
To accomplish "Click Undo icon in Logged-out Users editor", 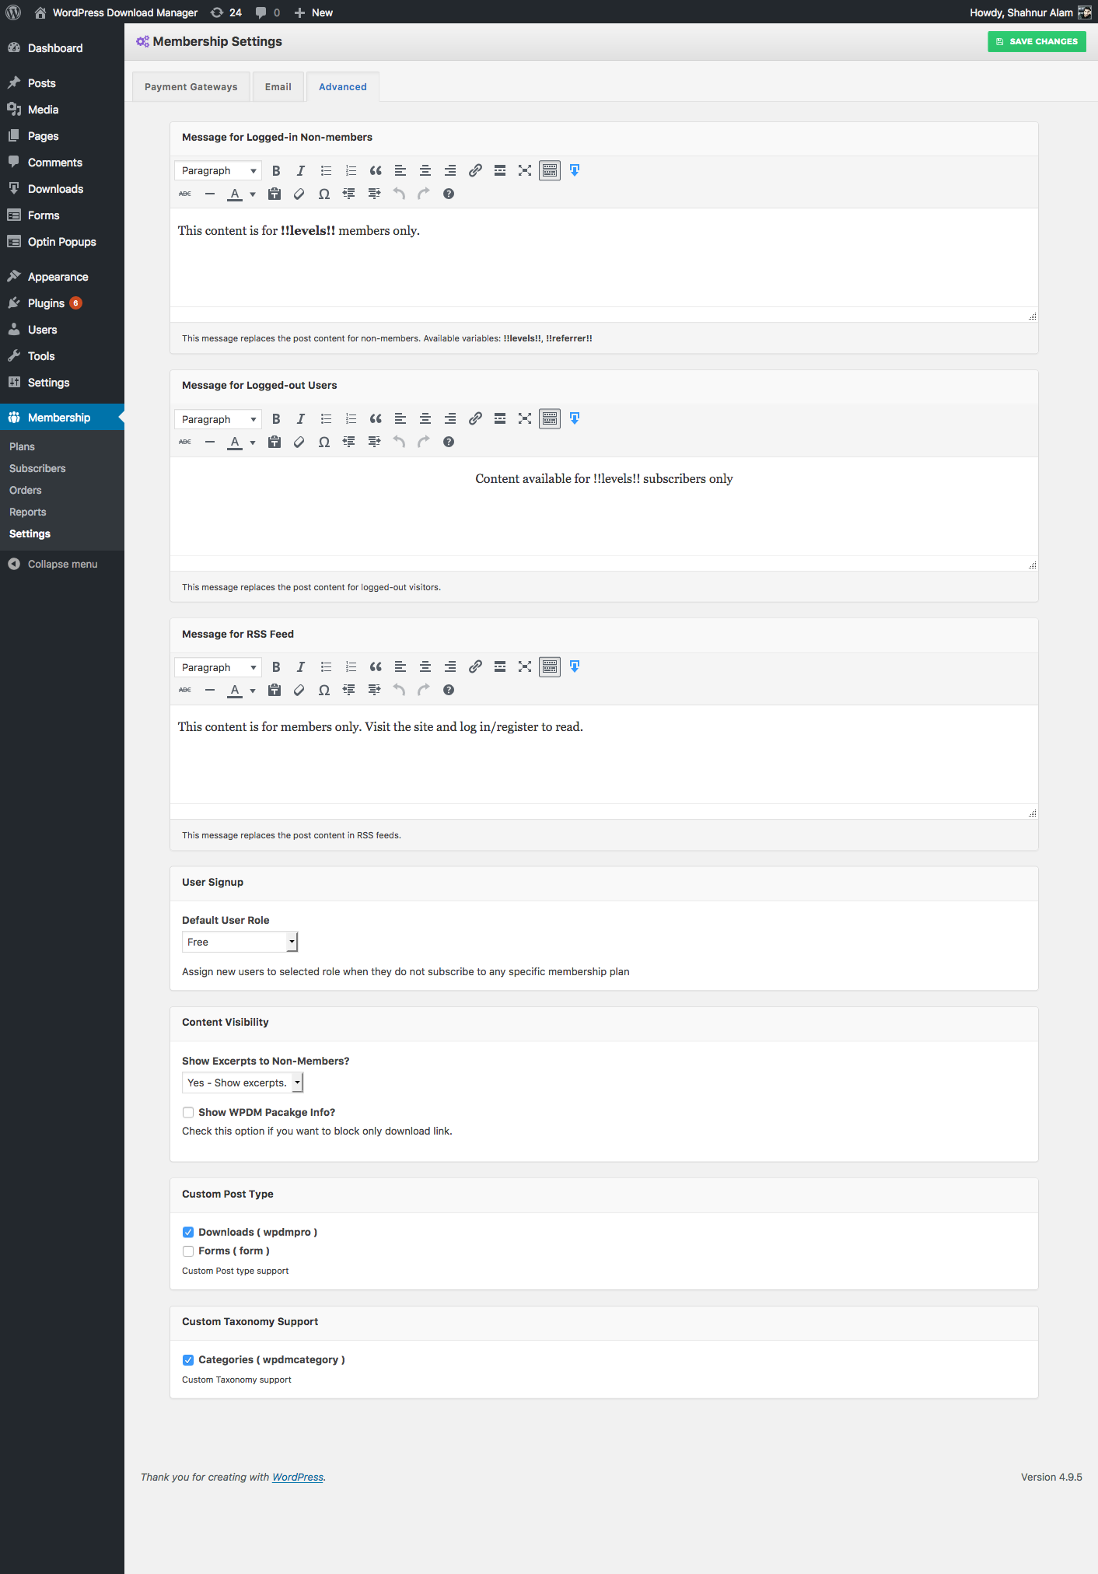I will click(x=399, y=442).
